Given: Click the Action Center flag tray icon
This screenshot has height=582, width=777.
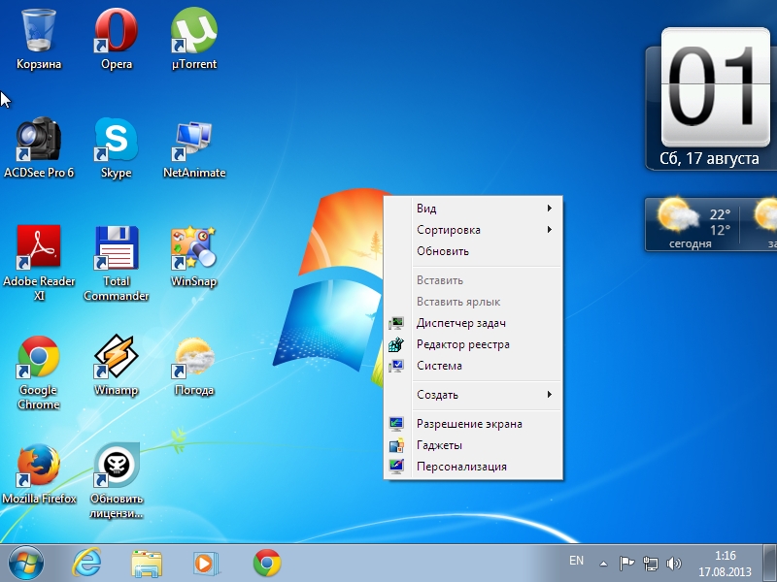Looking at the screenshot, I should pos(626,564).
